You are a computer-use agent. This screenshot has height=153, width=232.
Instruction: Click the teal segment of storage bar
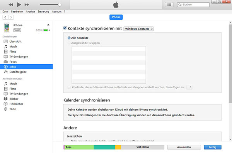(104, 147)
